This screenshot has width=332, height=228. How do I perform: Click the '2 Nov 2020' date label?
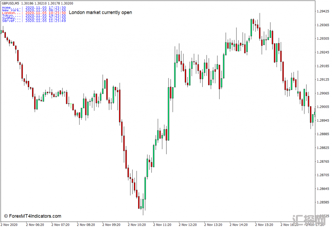pyautogui.click(x=9, y=224)
